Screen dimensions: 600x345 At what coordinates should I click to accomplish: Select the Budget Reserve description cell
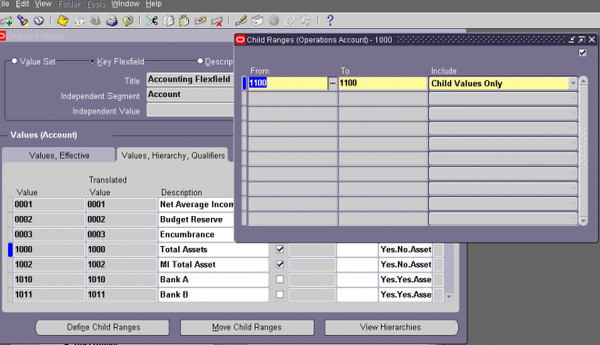tap(196, 220)
